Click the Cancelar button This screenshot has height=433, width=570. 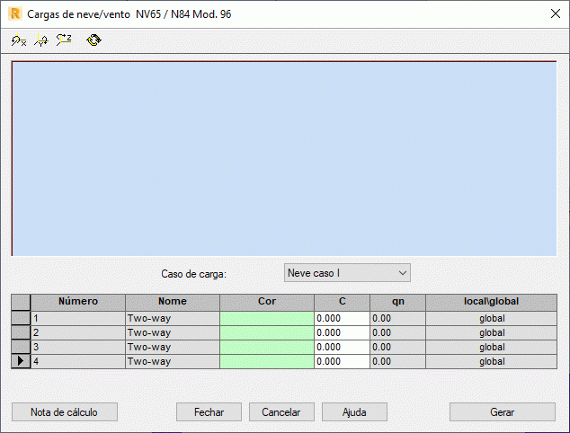click(281, 412)
